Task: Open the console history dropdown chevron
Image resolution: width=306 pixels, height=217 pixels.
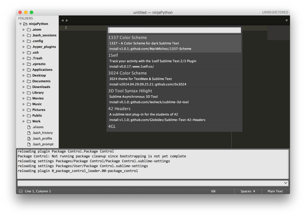Action: 285,183
